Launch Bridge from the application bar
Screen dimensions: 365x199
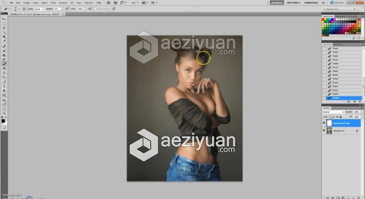[109, 3]
